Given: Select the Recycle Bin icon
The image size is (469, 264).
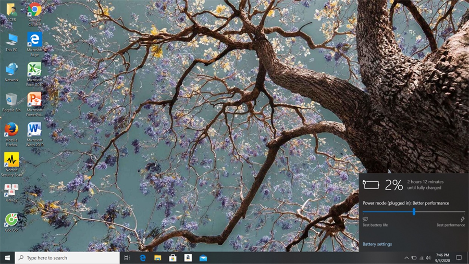Looking at the screenshot, I should pyautogui.click(x=11, y=102).
